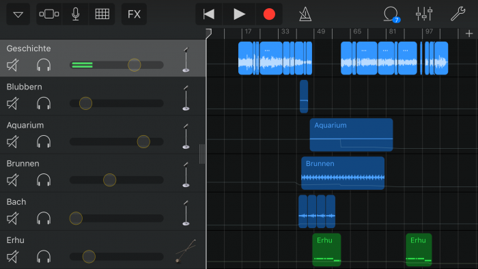Viewport: 478px width, 269px height.
Task: Solo the Brunnen track
Action: [44, 180]
